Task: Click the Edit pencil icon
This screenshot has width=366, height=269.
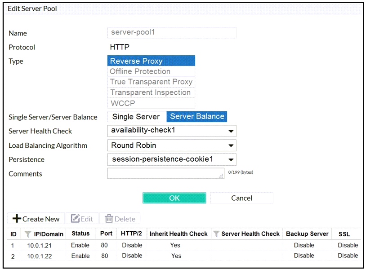Action: (75, 219)
